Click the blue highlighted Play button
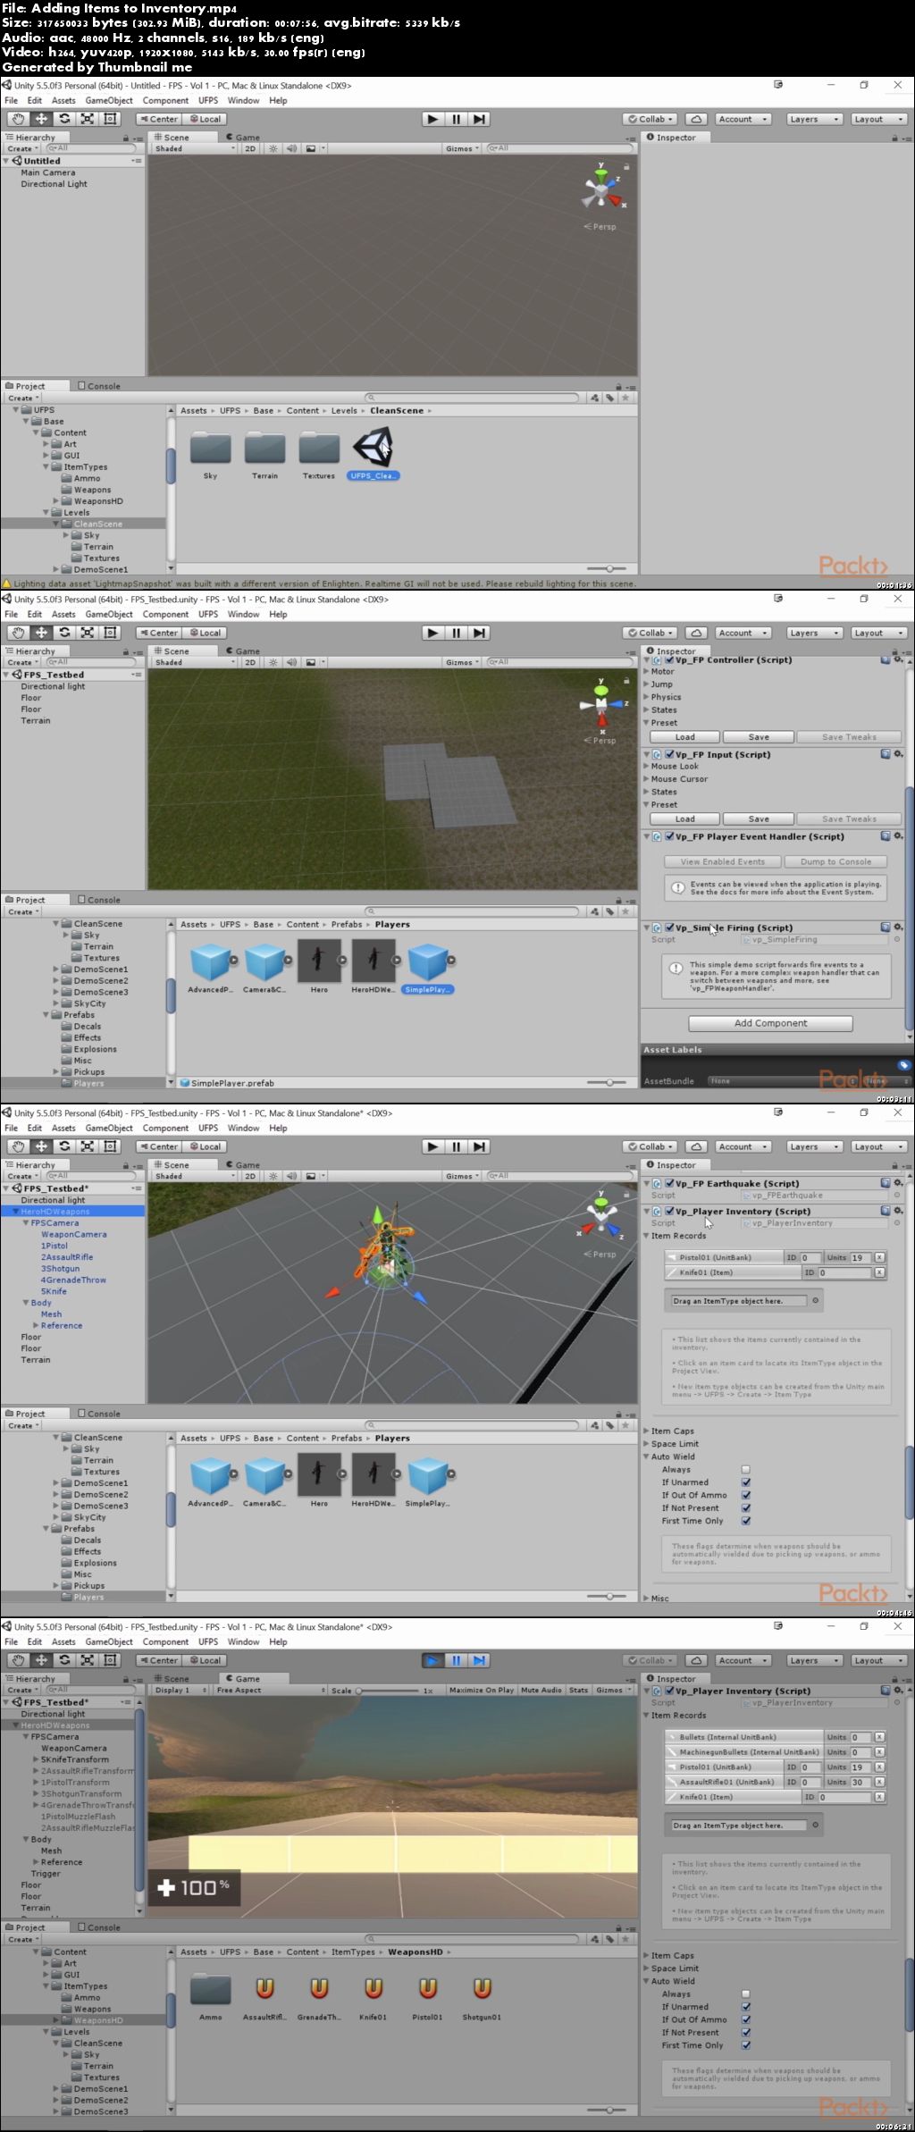The height and width of the screenshot is (2132, 915). click(432, 1660)
